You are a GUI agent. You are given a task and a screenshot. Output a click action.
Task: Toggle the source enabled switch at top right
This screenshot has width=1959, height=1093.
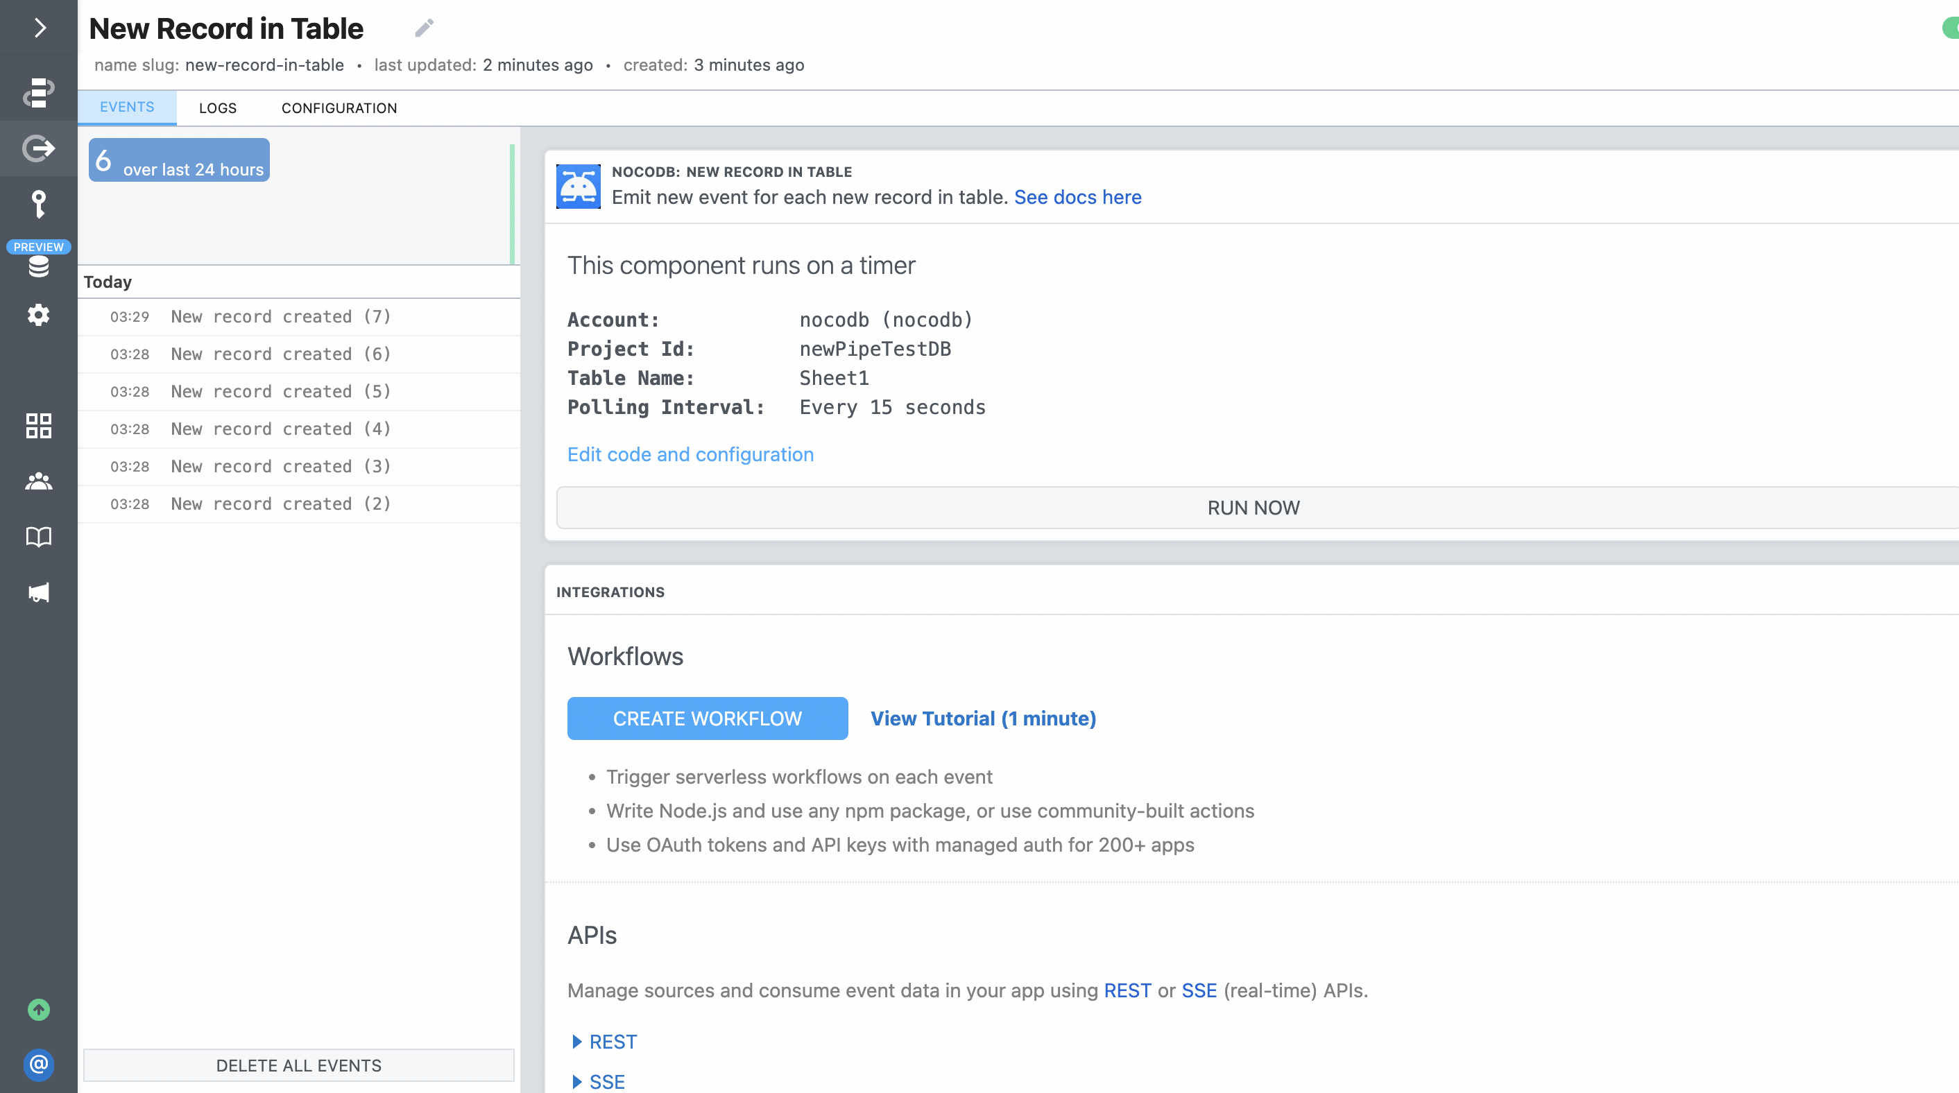point(1950,28)
